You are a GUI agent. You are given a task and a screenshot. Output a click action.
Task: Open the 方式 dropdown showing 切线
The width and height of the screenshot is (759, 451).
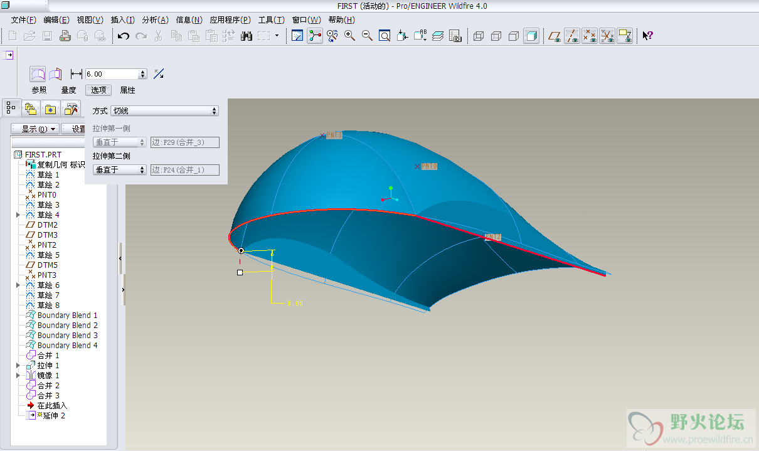[164, 111]
